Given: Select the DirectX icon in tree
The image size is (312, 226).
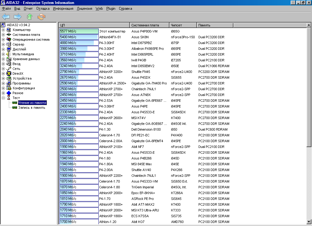Looking at the screenshot, I should 9,74.
